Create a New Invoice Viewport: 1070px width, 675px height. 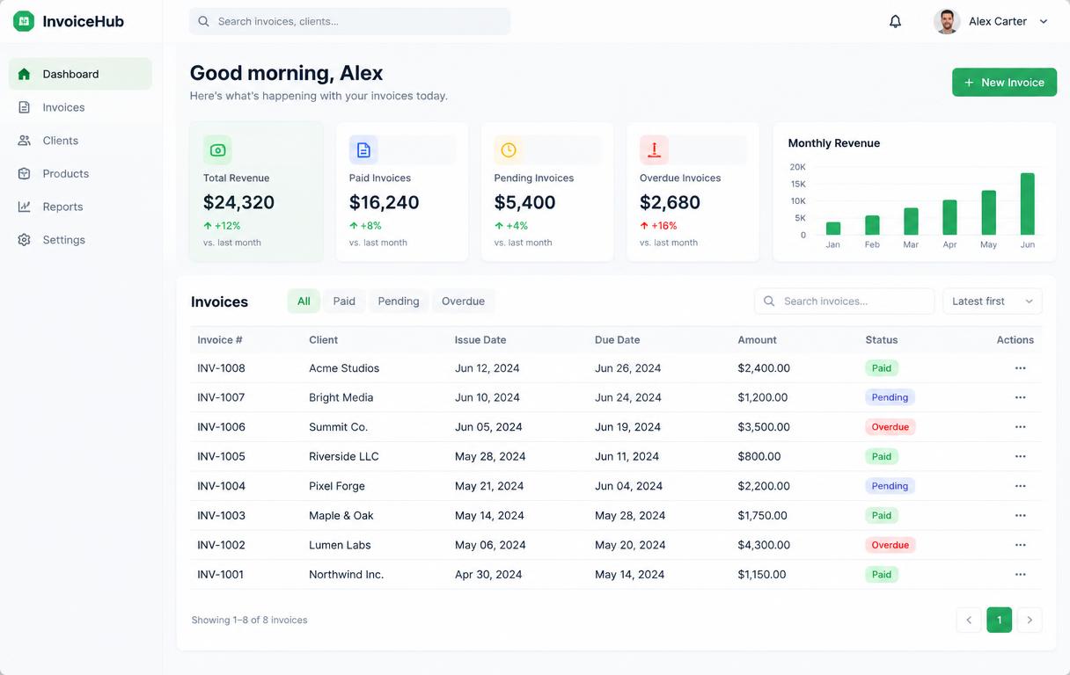coord(1004,83)
